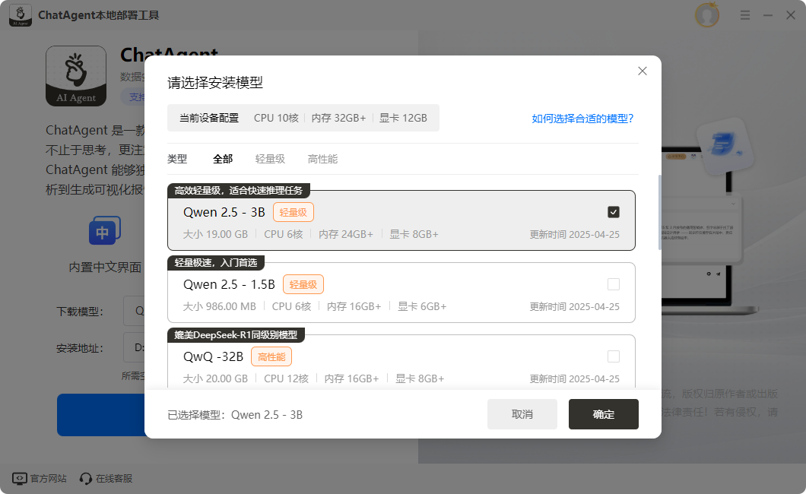Confirm selection with the 确定 button

[x=604, y=414]
